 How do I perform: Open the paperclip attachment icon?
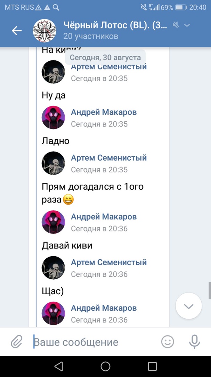[17, 342]
